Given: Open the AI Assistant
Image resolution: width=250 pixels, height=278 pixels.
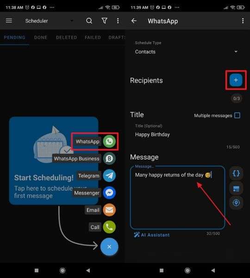Looking at the screenshot, I should coord(152,235).
